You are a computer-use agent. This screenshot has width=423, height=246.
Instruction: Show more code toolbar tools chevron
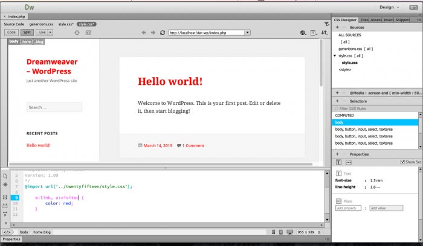tap(5, 223)
